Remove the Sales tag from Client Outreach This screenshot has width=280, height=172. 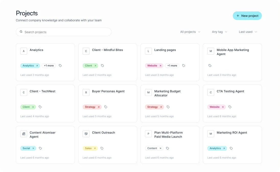[95, 148]
